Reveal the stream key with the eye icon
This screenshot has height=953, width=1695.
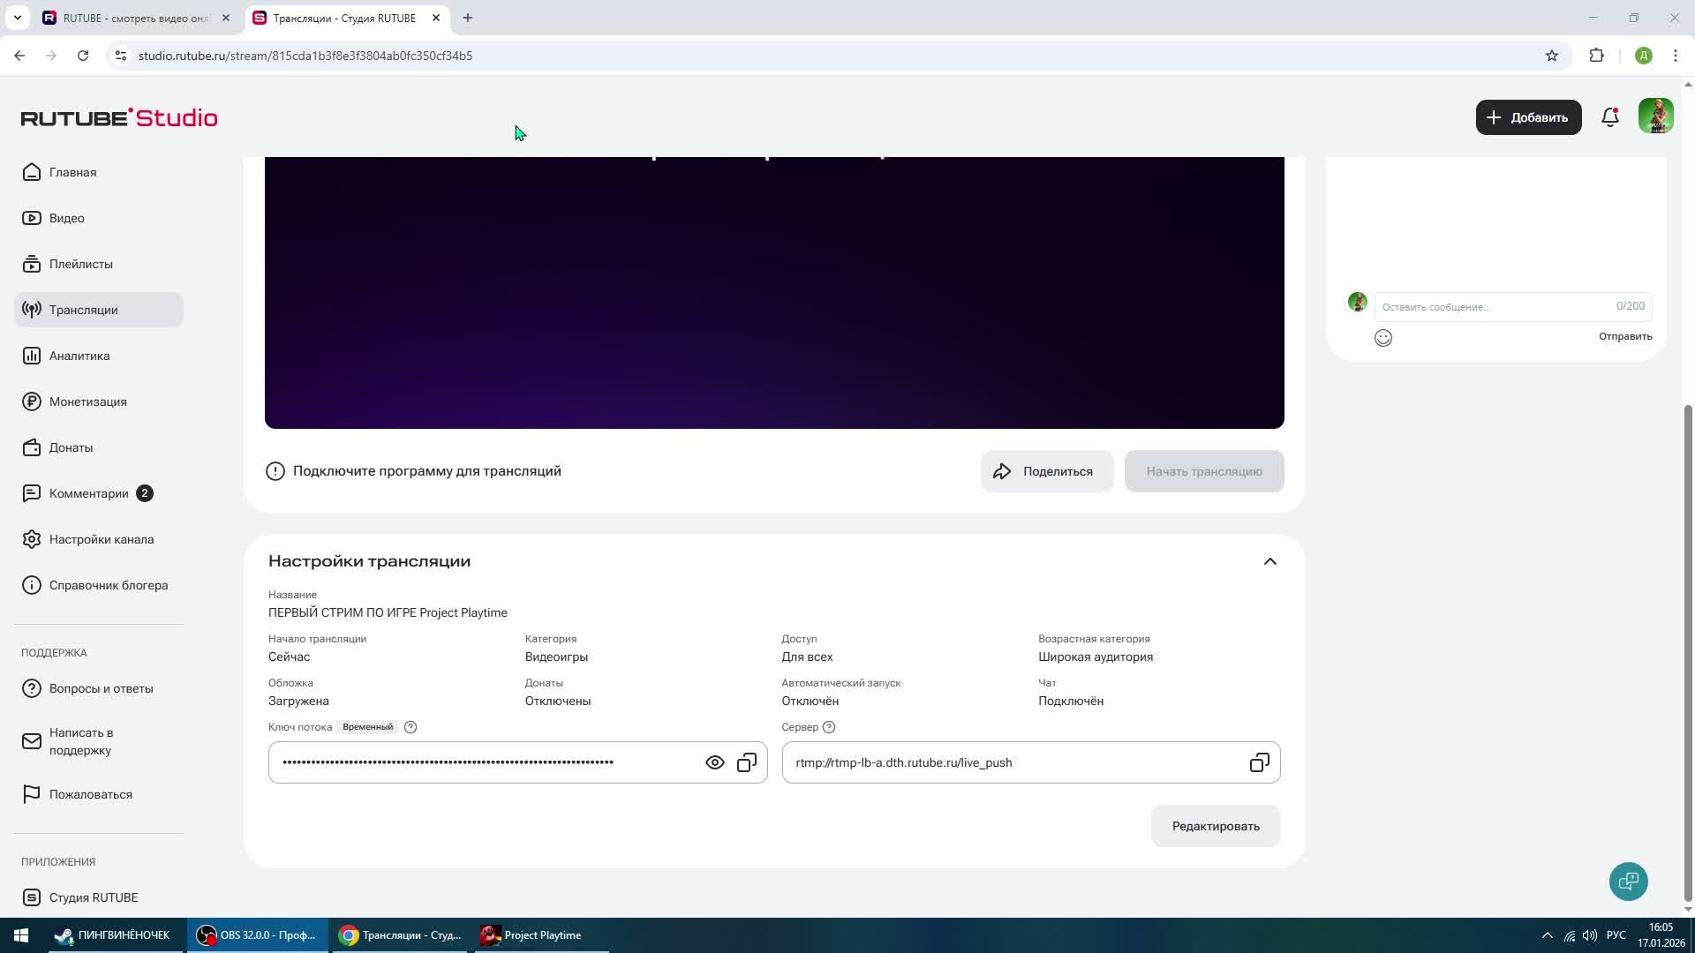click(x=714, y=762)
